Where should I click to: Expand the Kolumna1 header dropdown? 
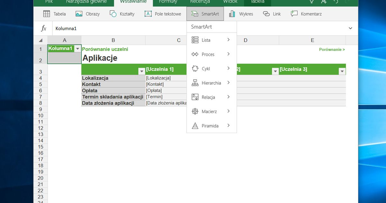point(78,48)
